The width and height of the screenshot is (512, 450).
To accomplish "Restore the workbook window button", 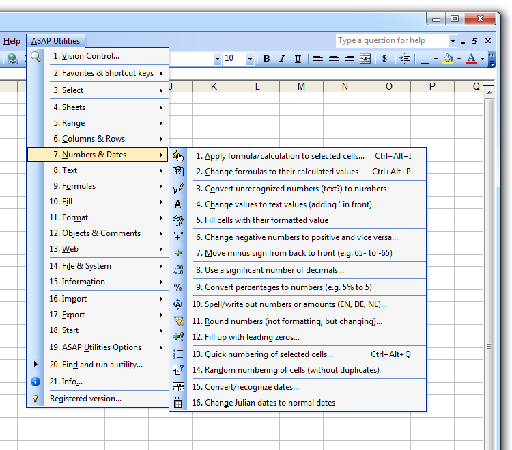I will [x=474, y=40].
